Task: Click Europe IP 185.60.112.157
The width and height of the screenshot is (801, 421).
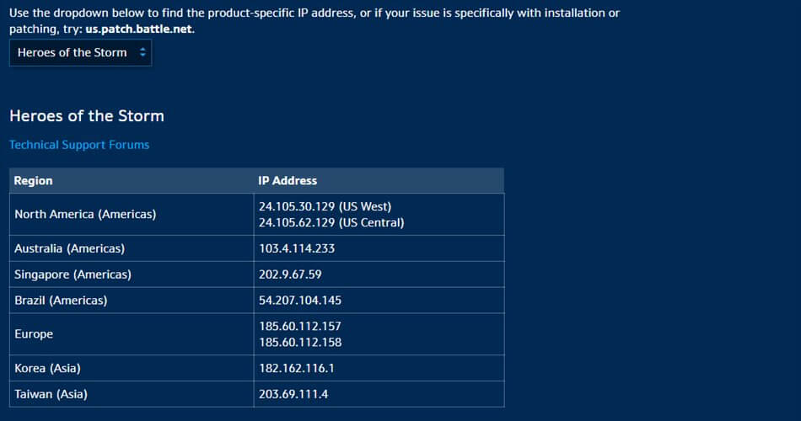Action: point(299,326)
